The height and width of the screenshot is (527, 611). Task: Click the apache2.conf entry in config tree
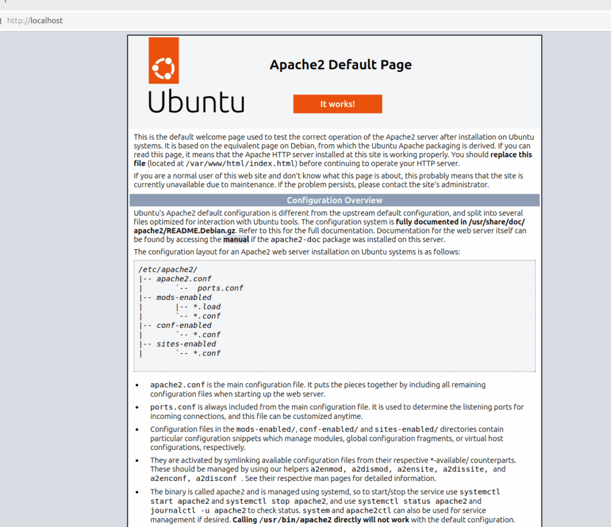(184, 278)
